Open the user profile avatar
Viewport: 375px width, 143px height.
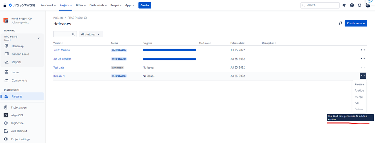368,5
